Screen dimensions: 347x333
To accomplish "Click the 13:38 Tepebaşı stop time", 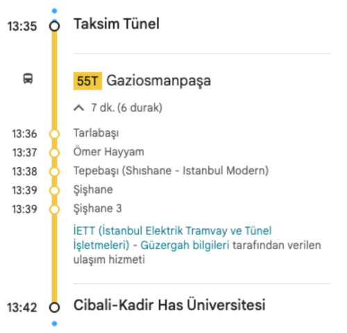I will (x=24, y=171).
